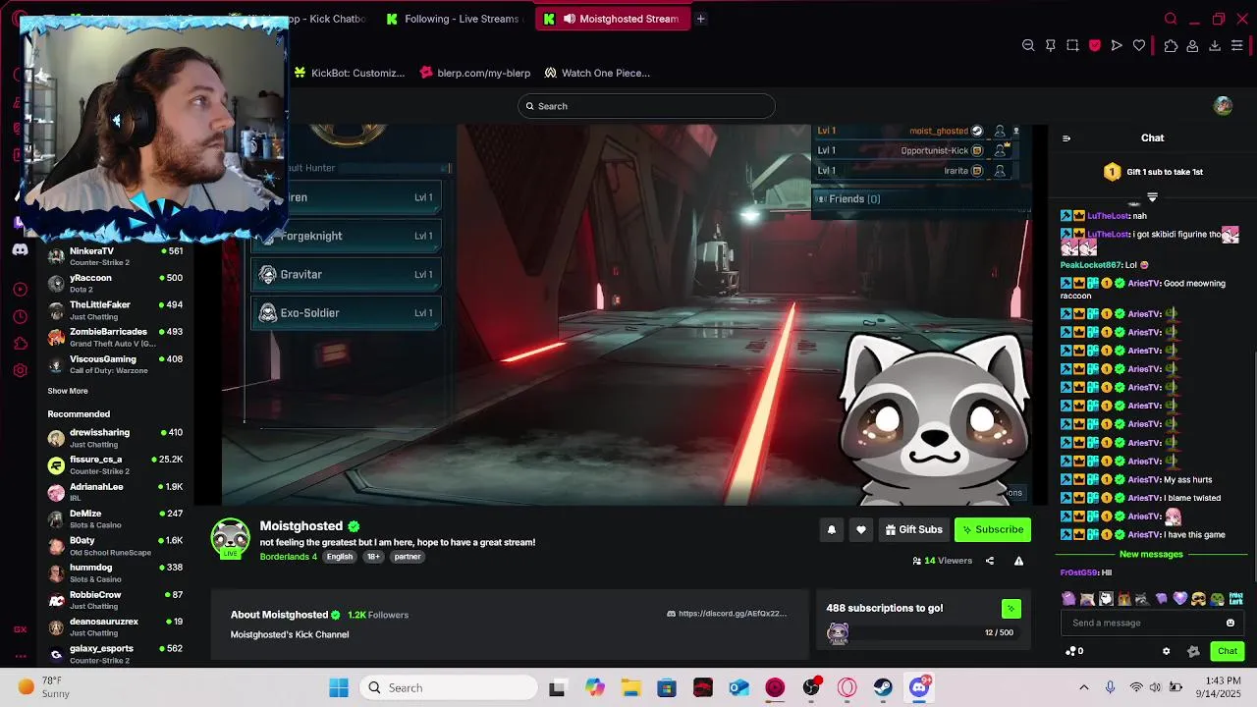Viewport: 1257px width, 707px height.
Task: Click the Borderlands 4 category link
Action: coord(288,557)
